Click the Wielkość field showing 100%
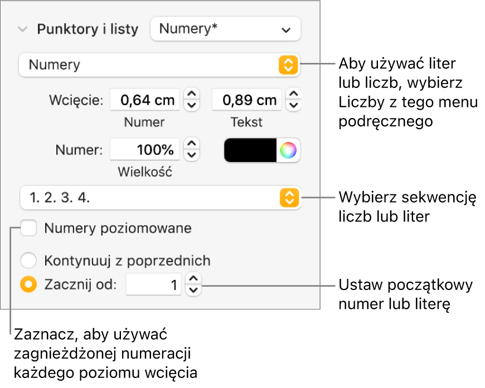This screenshot has height=388, width=485. (x=145, y=150)
